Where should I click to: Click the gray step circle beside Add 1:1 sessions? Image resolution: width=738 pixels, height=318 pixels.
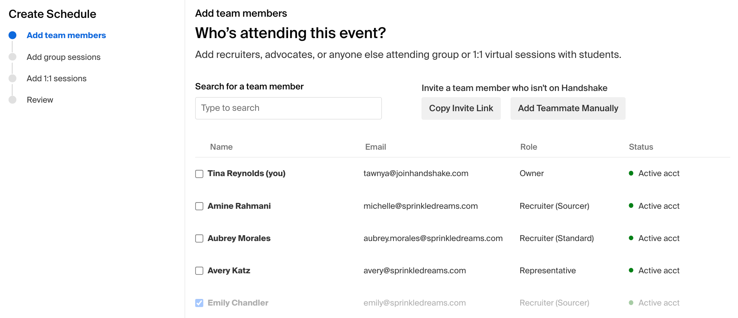(x=13, y=78)
